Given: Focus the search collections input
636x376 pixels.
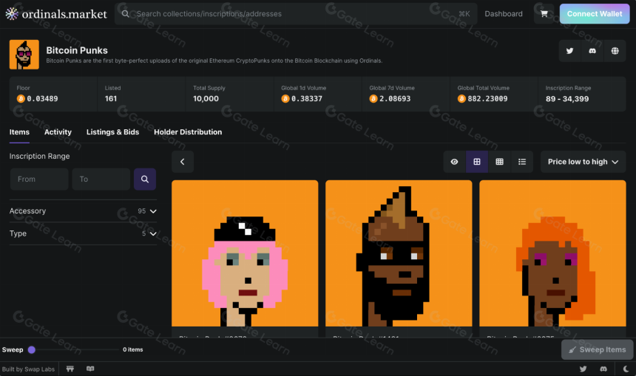Looking at the screenshot, I should (x=296, y=14).
